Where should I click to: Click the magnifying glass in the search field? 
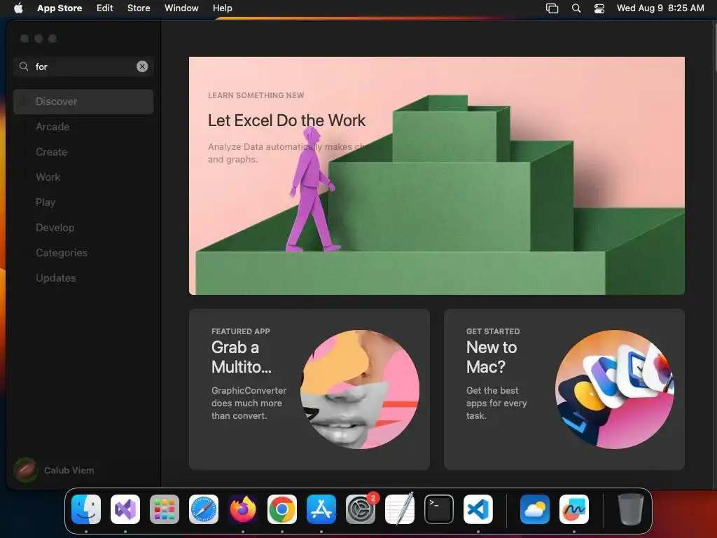(x=24, y=67)
